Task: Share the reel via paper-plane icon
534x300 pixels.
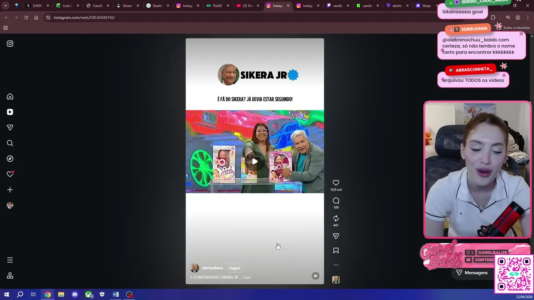Action: pyautogui.click(x=336, y=236)
